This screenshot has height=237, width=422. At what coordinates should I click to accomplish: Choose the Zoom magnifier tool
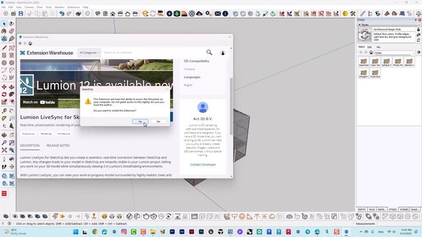point(4,143)
